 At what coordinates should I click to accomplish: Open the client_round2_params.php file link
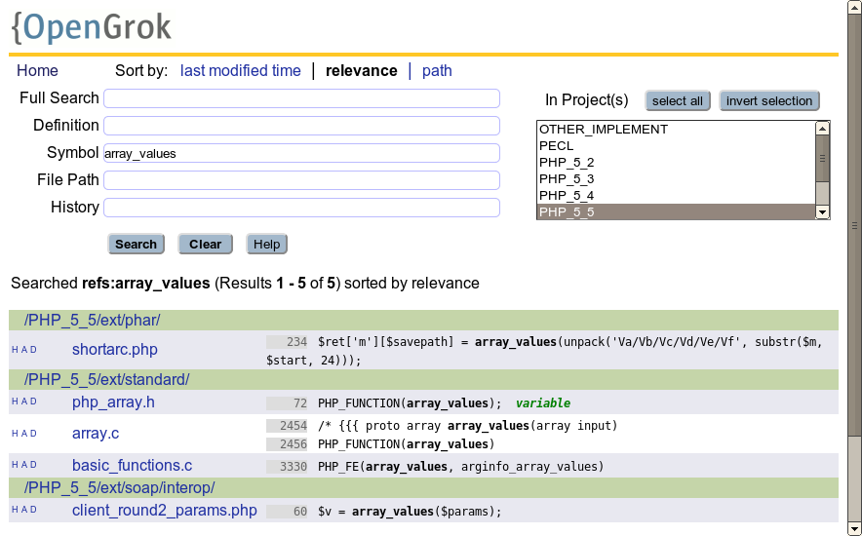(x=165, y=511)
